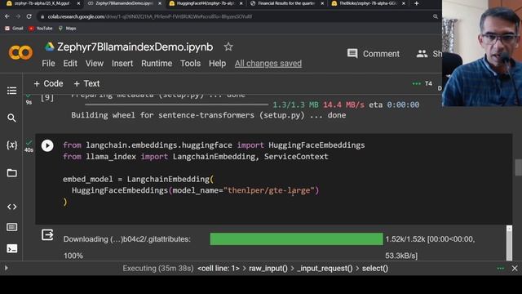Open the Files folder panel

click(x=12, y=172)
